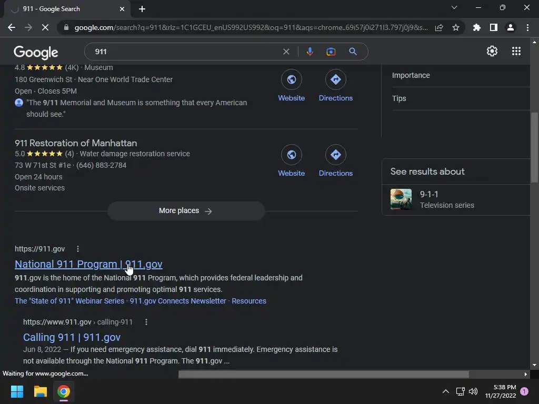Open 911.gov Connects Newsletter link
Screen dimensions: 539x404
[x=178, y=301]
